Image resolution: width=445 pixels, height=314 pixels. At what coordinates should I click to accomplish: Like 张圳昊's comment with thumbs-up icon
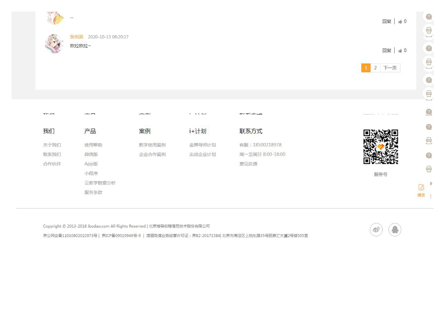(400, 51)
